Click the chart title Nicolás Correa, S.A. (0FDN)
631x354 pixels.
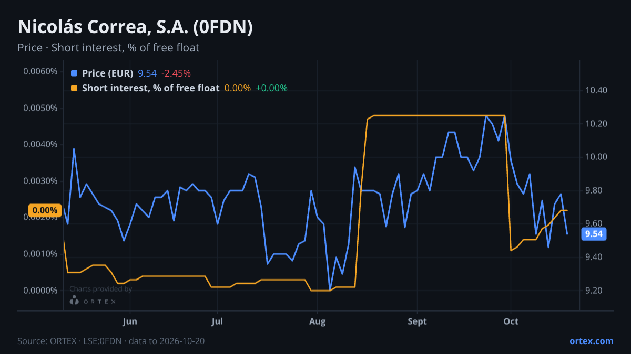(135, 27)
